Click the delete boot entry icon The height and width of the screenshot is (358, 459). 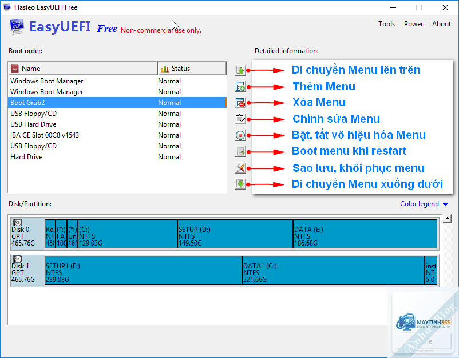pos(240,103)
